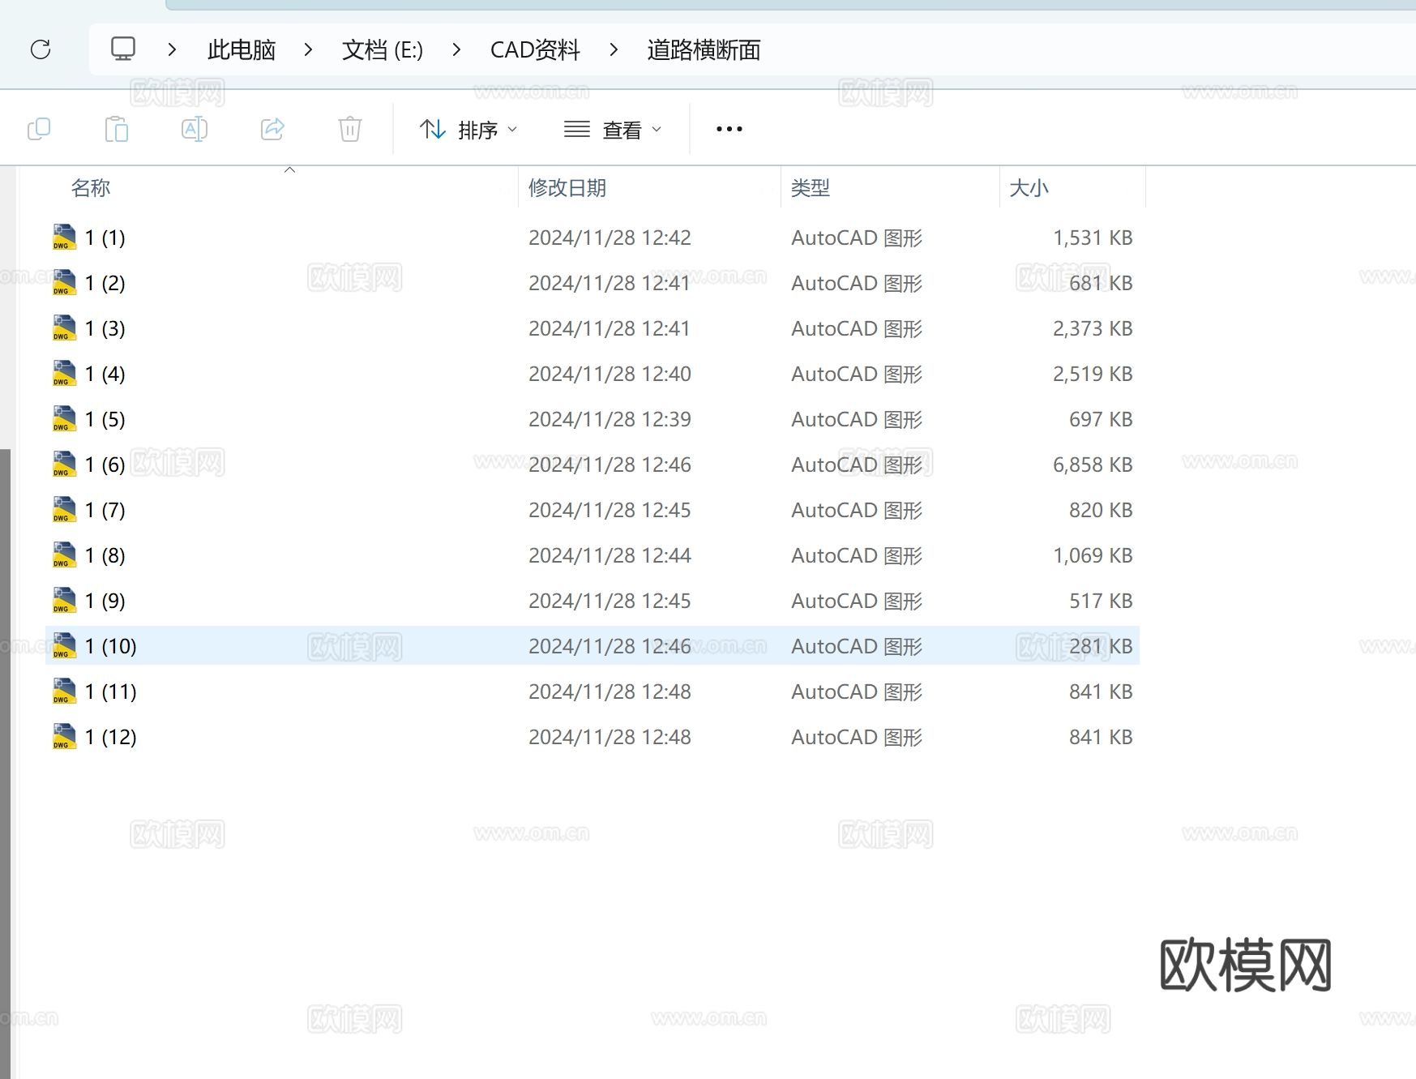This screenshot has height=1079, width=1416.
Task: Select file name 1 (3)
Action: tap(105, 328)
